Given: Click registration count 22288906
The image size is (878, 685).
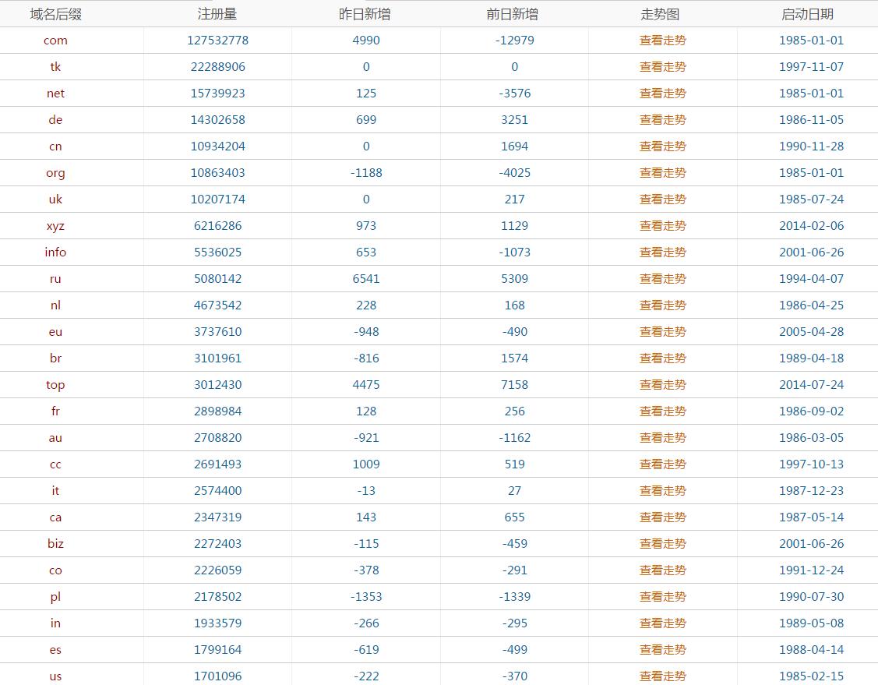Looking at the screenshot, I should (218, 67).
